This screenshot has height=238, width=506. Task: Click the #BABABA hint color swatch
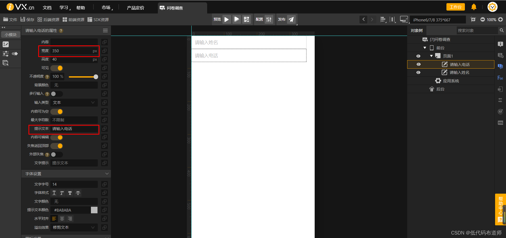pyautogui.click(x=94, y=210)
